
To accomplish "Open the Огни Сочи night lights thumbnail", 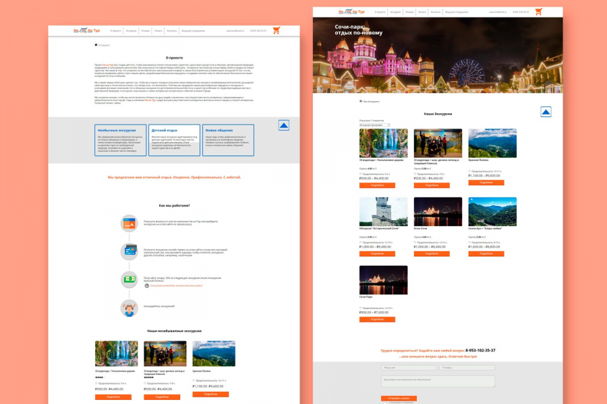I will coord(438,211).
